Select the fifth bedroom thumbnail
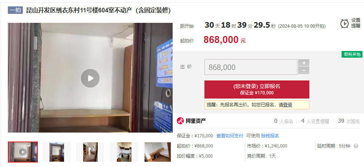Image resolution: width=364 pixels, height=167 pixels. [x=158, y=152]
